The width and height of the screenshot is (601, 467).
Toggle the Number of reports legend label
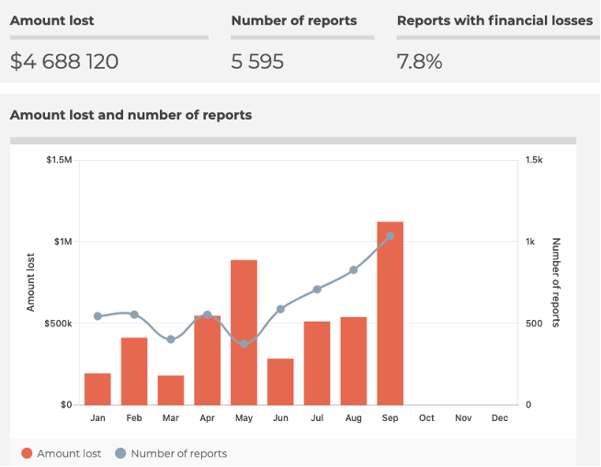pyautogui.click(x=178, y=453)
